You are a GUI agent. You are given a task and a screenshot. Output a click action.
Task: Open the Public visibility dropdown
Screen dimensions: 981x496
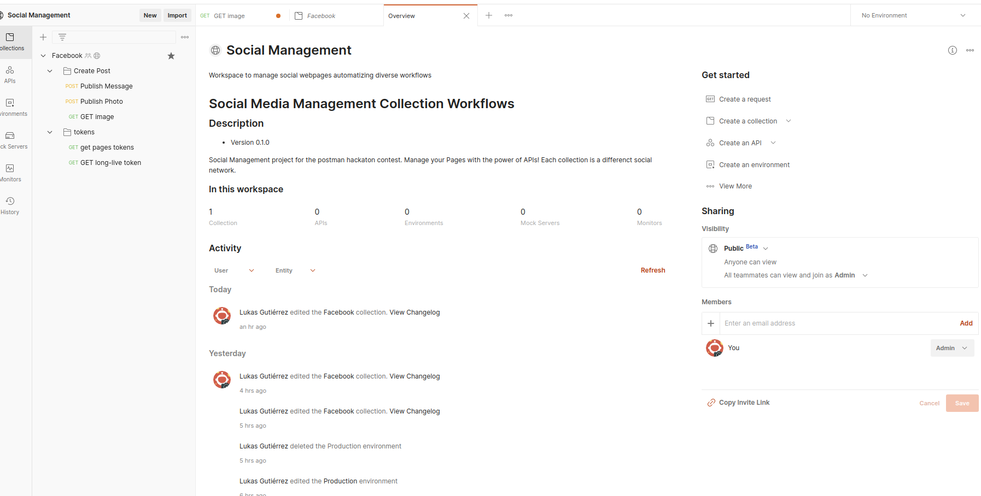point(766,249)
